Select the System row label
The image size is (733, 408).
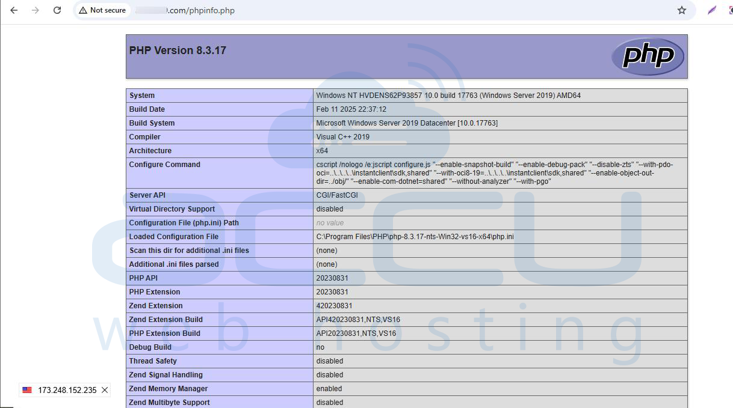[142, 96]
